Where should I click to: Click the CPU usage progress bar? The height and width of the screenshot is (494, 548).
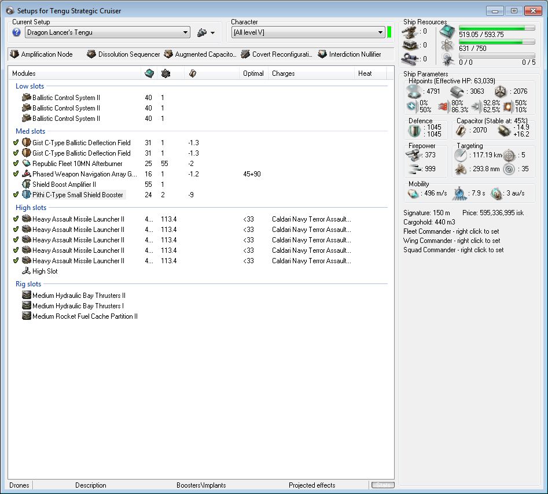pyautogui.click(x=496, y=28)
